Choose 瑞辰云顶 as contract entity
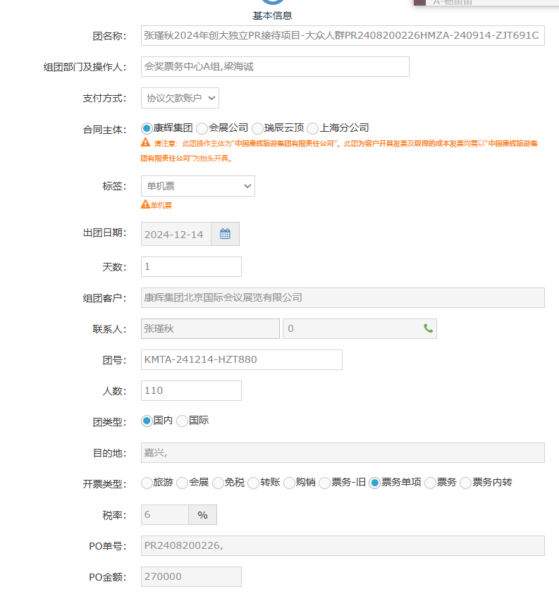This screenshot has height=594, width=559. (x=257, y=128)
